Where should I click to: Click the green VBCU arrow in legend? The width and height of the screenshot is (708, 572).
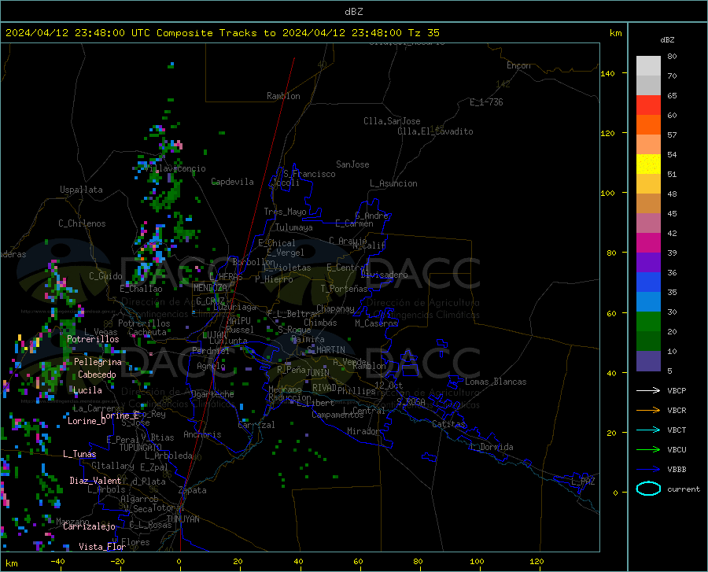point(648,450)
